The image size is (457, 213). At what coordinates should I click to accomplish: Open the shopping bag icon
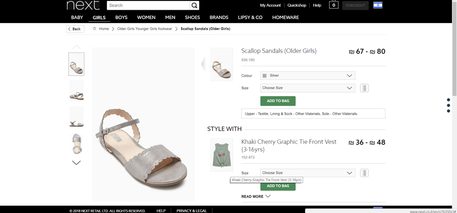334,5
